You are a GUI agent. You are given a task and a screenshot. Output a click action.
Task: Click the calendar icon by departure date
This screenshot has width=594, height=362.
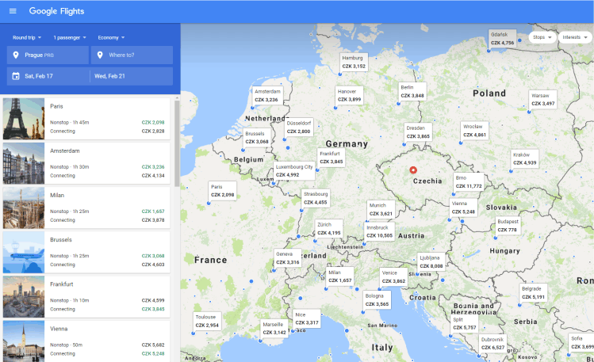(15, 76)
